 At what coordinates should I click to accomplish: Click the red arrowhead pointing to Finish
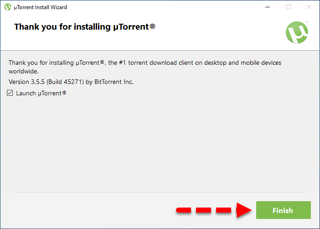[244, 210]
